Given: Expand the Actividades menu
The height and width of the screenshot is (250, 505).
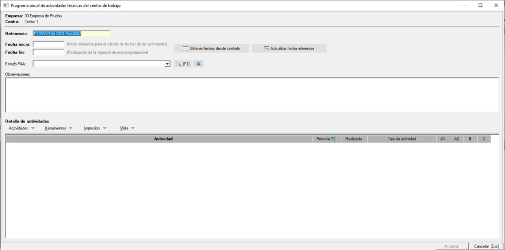Looking at the screenshot, I should (22, 128).
